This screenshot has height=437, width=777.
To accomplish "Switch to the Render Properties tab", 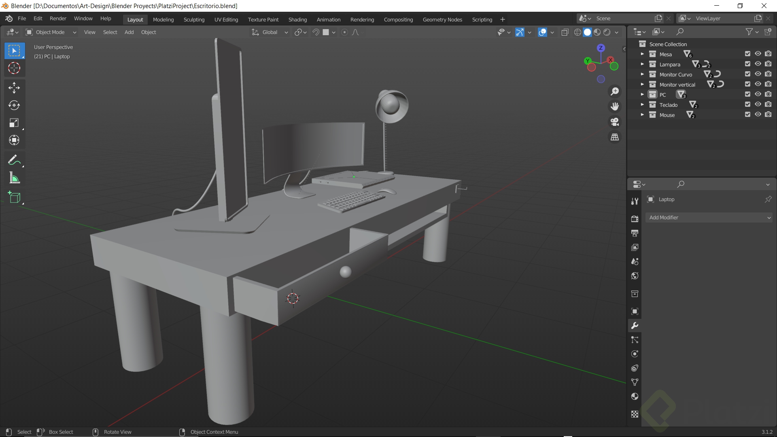I will [x=635, y=218].
